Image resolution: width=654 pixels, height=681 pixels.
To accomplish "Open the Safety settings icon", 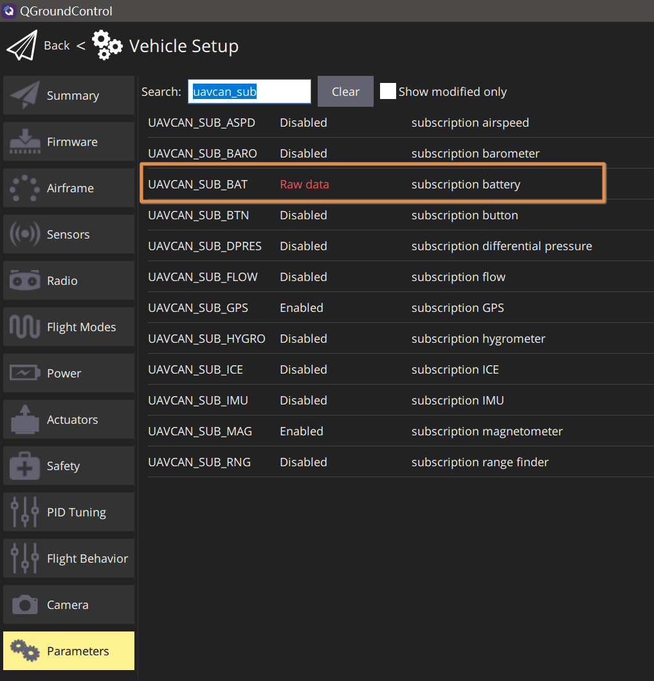I will tap(23, 466).
